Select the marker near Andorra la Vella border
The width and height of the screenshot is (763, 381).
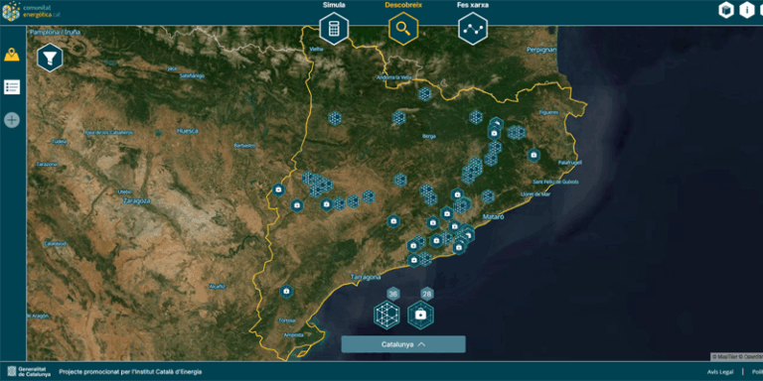[425, 94]
